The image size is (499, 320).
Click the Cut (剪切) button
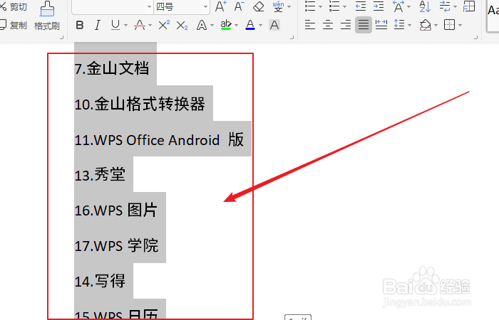click(14, 6)
